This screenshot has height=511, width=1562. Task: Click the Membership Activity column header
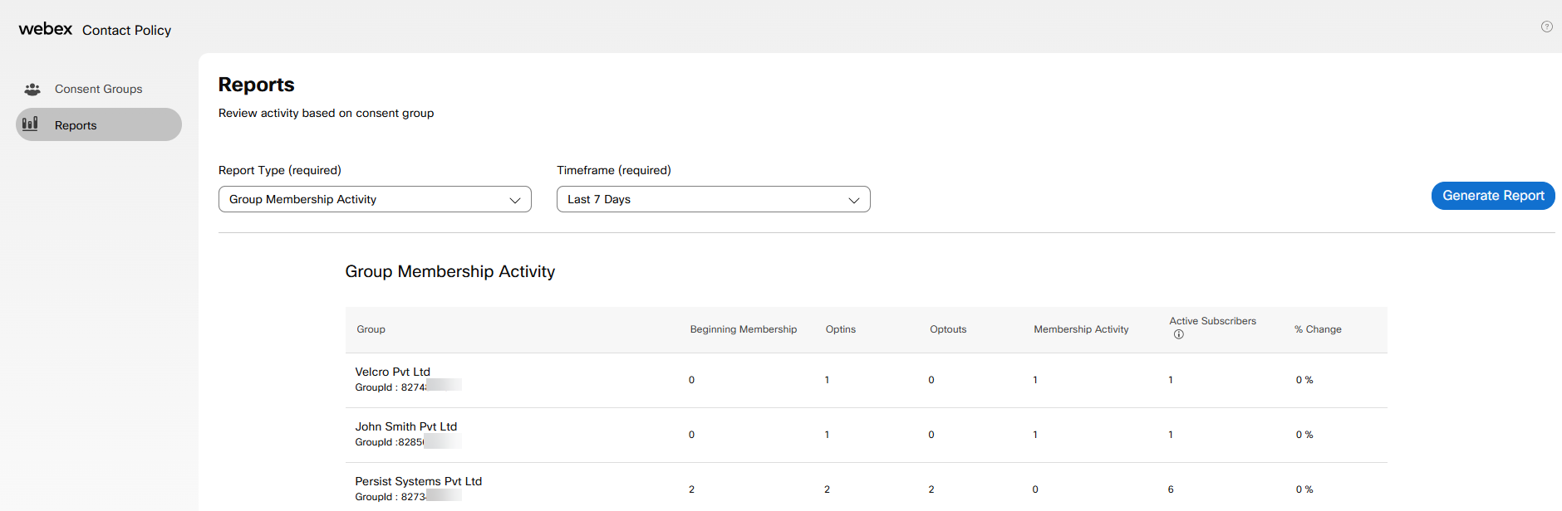1080,329
